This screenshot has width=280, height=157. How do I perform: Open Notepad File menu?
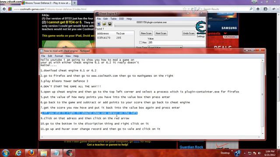43,56
